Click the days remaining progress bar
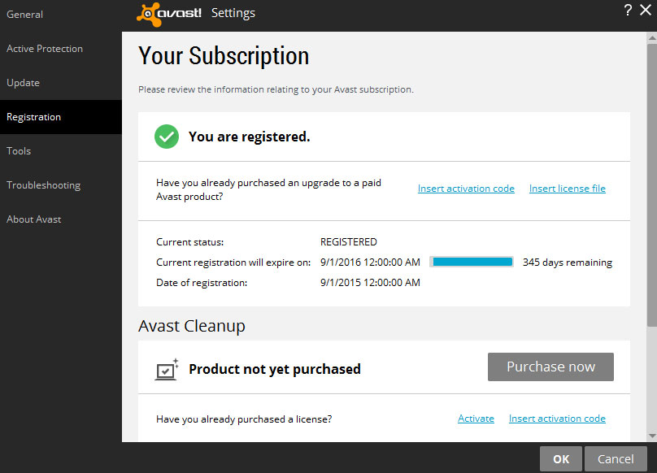 (x=472, y=263)
